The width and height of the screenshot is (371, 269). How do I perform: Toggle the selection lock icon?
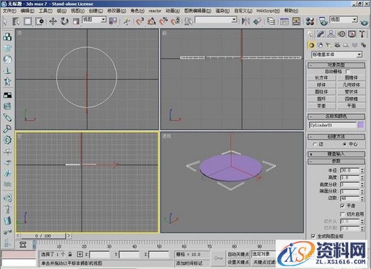click(70, 254)
